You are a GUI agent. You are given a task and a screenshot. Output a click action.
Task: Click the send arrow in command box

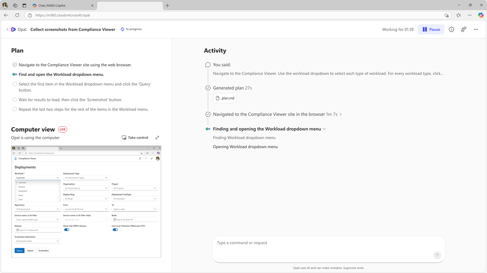437,255
